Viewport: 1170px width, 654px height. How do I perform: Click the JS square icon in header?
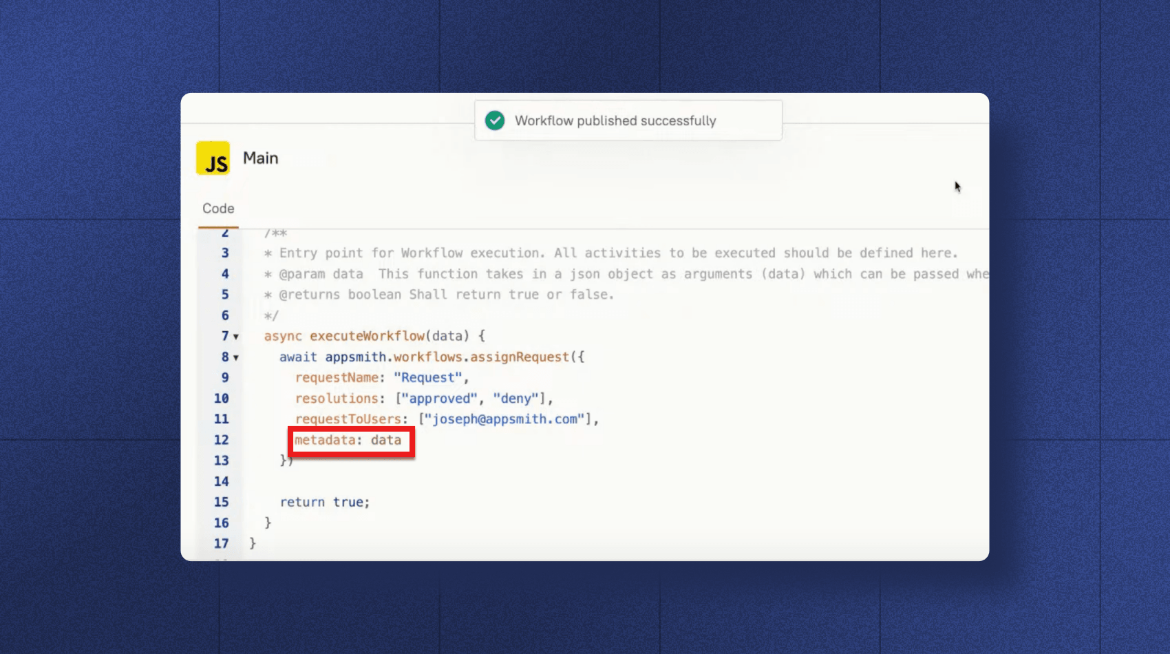tap(213, 158)
